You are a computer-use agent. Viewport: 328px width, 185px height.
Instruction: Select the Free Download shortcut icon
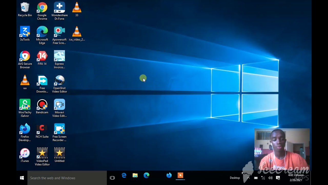[42, 84]
